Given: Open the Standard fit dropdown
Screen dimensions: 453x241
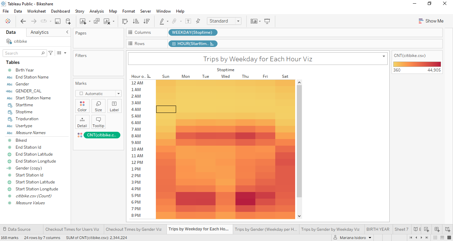Looking at the screenshot, I should pyautogui.click(x=224, y=21).
